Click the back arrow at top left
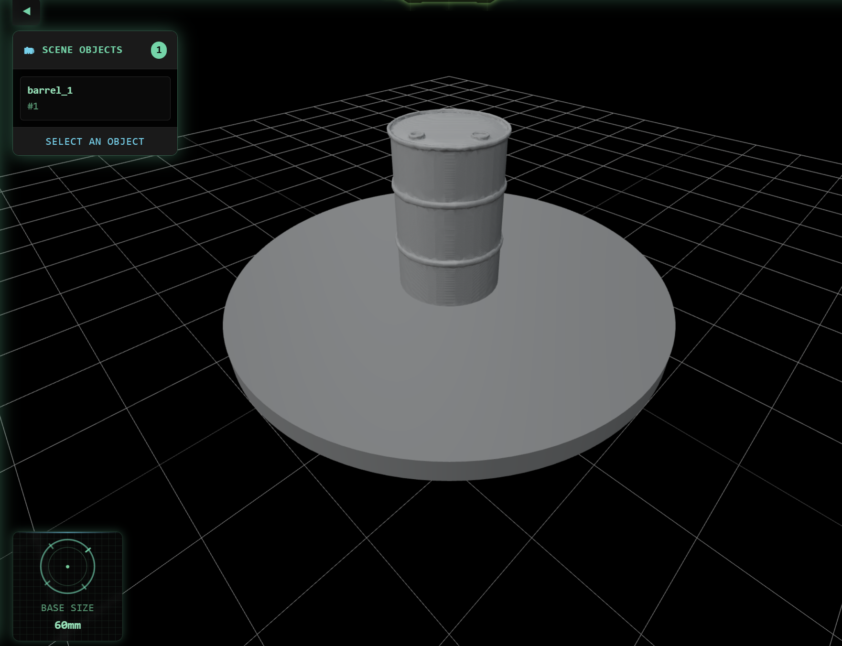Viewport: 842px width, 646px height. click(26, 11)
